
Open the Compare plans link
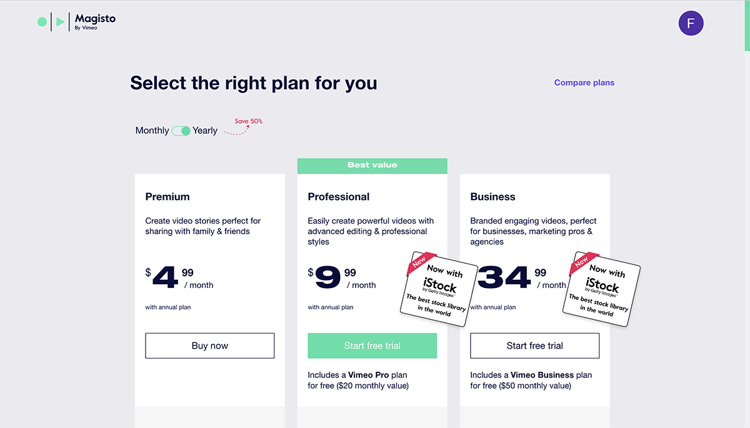coord(584,82)
